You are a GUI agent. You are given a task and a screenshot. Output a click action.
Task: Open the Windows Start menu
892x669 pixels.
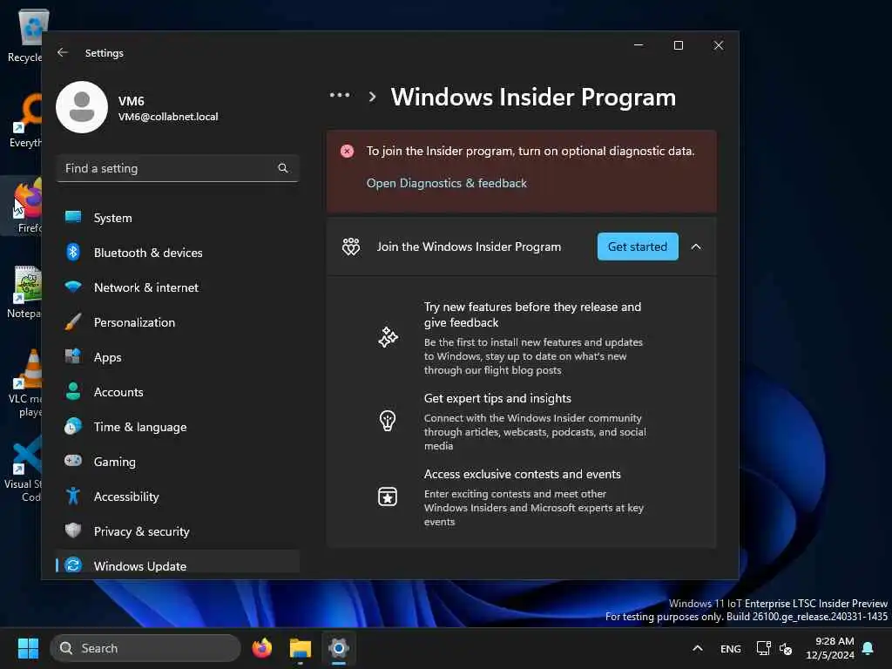point(29,648)
